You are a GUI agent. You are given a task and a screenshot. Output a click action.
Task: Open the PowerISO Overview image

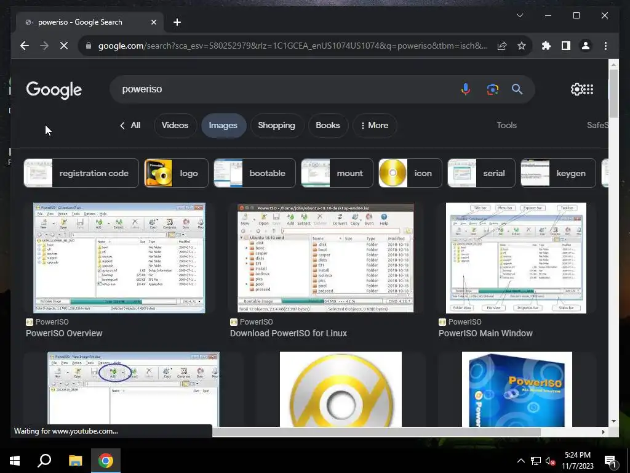click(x=119, y=258)
